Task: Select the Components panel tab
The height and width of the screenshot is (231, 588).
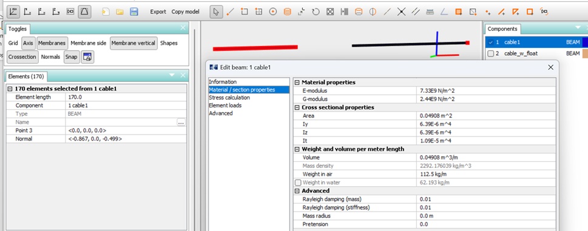Action: coord(502,29)
